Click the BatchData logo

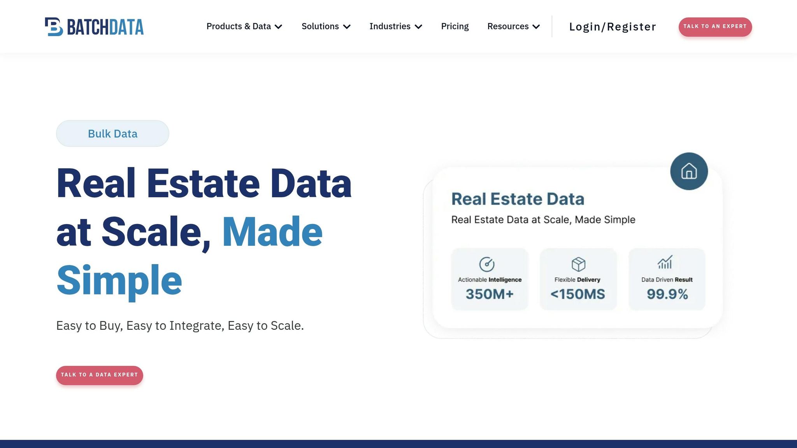coord(94,27)
